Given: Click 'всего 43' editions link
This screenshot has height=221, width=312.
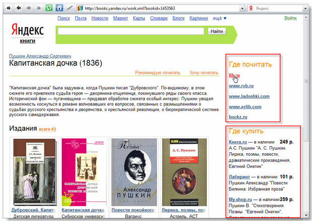Looking at the screenshot, I should click(x=47, y=129).
